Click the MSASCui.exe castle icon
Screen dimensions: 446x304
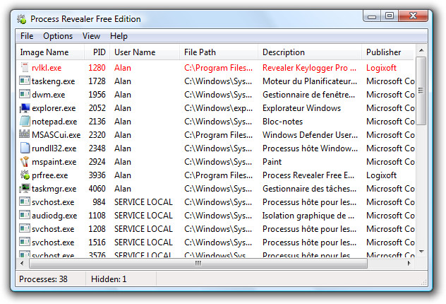pyautogui.click(x=25, y=134)
